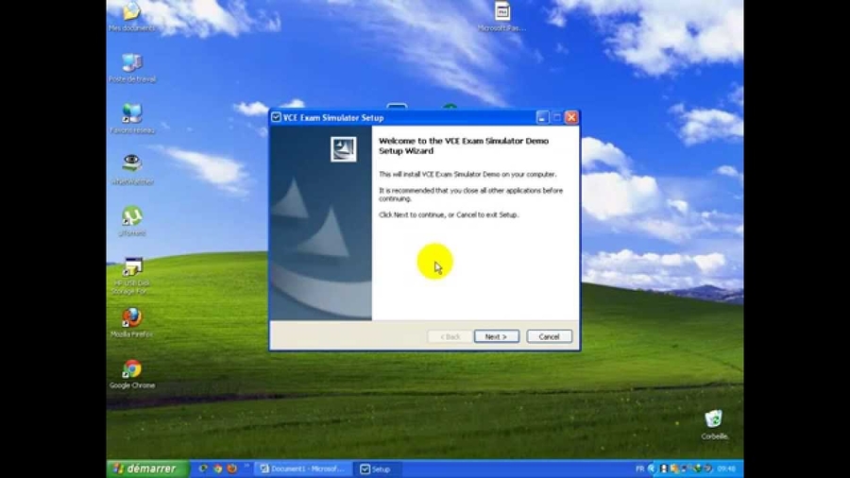Click the setup wizard title bar icon
The height and width of the screenshot is (478, 850).
point(277,118)
